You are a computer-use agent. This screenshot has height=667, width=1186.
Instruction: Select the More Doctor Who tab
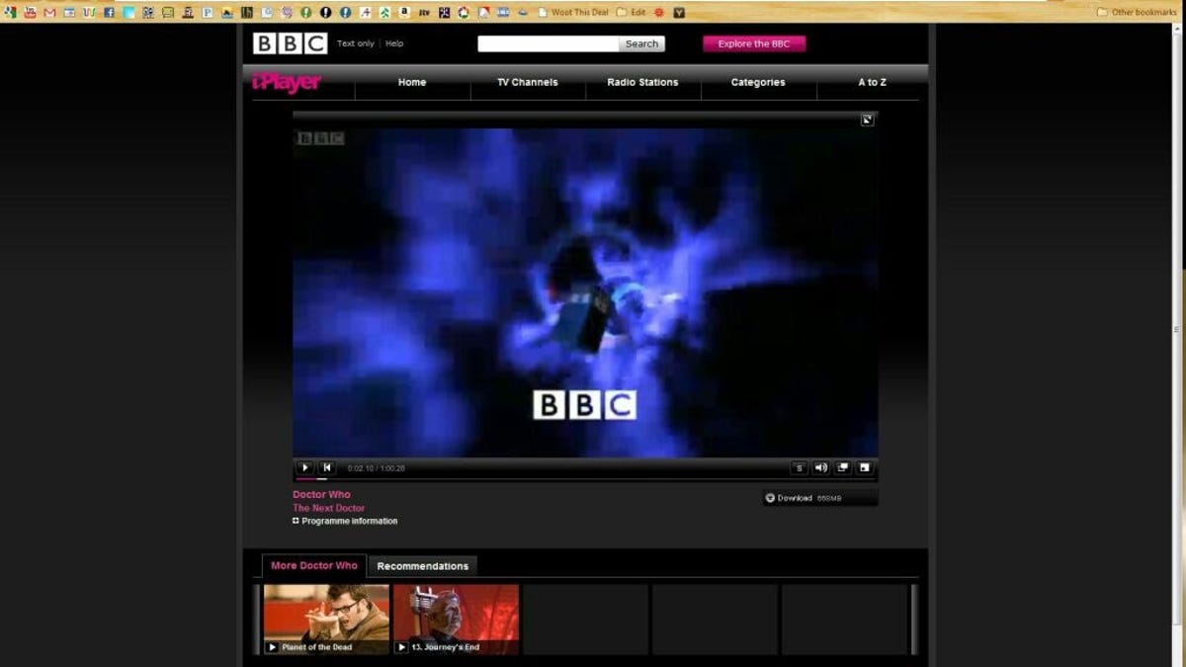314,566
